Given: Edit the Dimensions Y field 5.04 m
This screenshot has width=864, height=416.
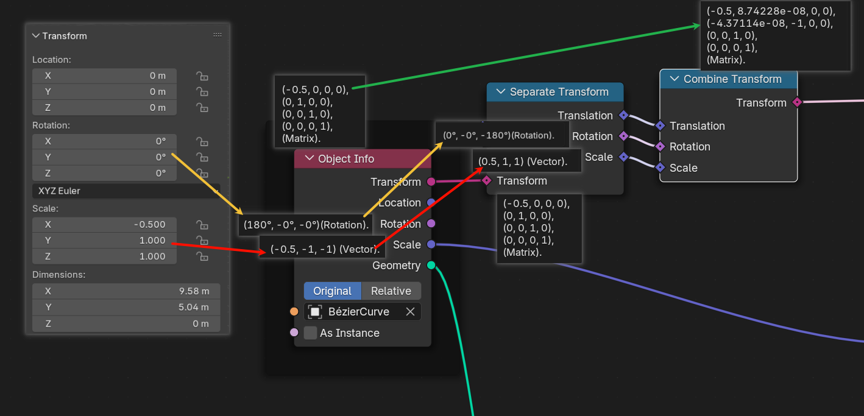Looking at the screenshot, I should pos(126,307).
